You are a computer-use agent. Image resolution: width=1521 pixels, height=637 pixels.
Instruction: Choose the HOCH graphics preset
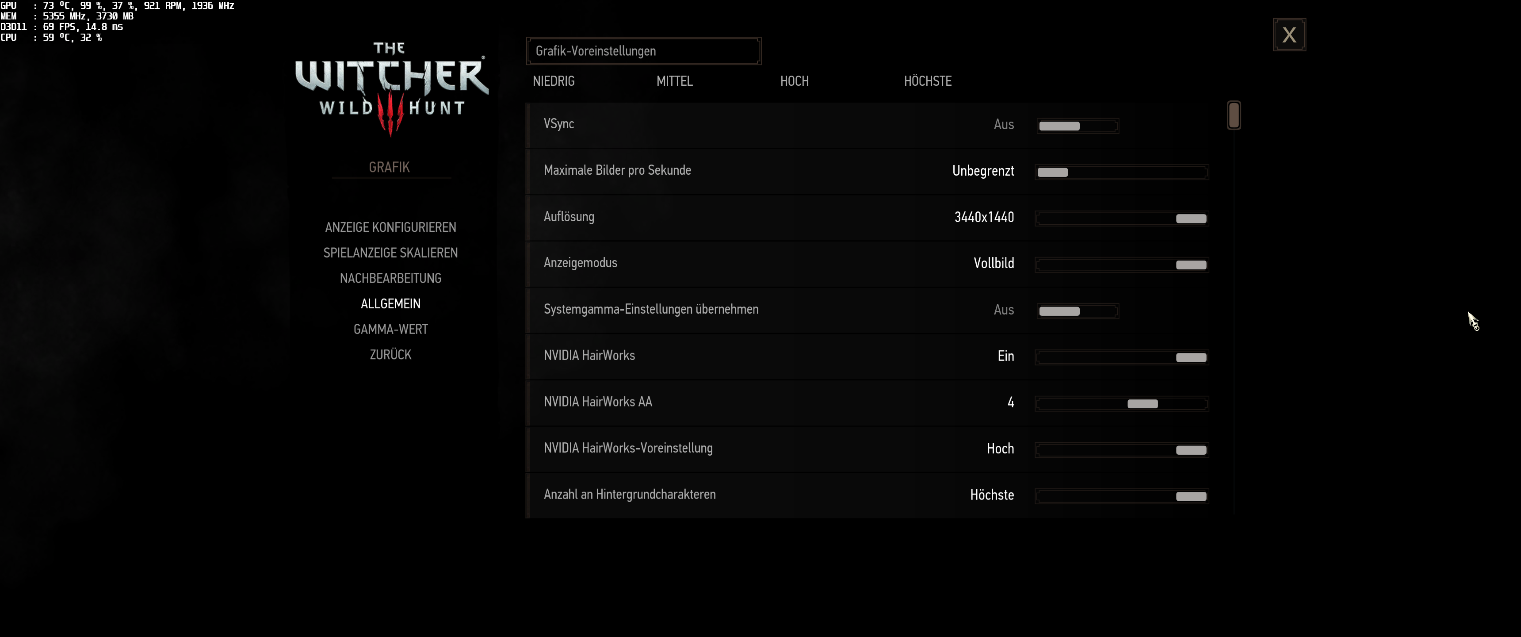pos(794,81)
